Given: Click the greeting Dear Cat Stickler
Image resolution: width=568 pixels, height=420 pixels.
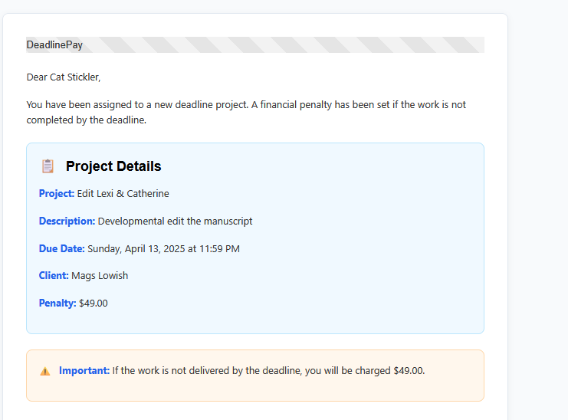Looking at the screenshot, I should click(x=64, y=77).
